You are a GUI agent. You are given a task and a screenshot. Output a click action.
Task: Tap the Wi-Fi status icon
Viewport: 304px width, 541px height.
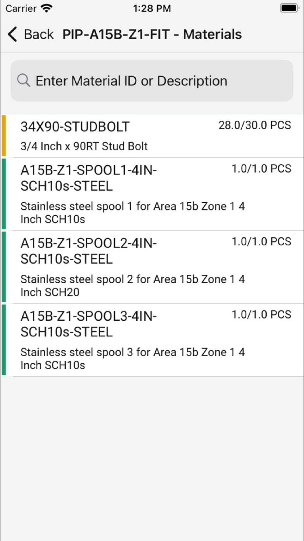47,8
